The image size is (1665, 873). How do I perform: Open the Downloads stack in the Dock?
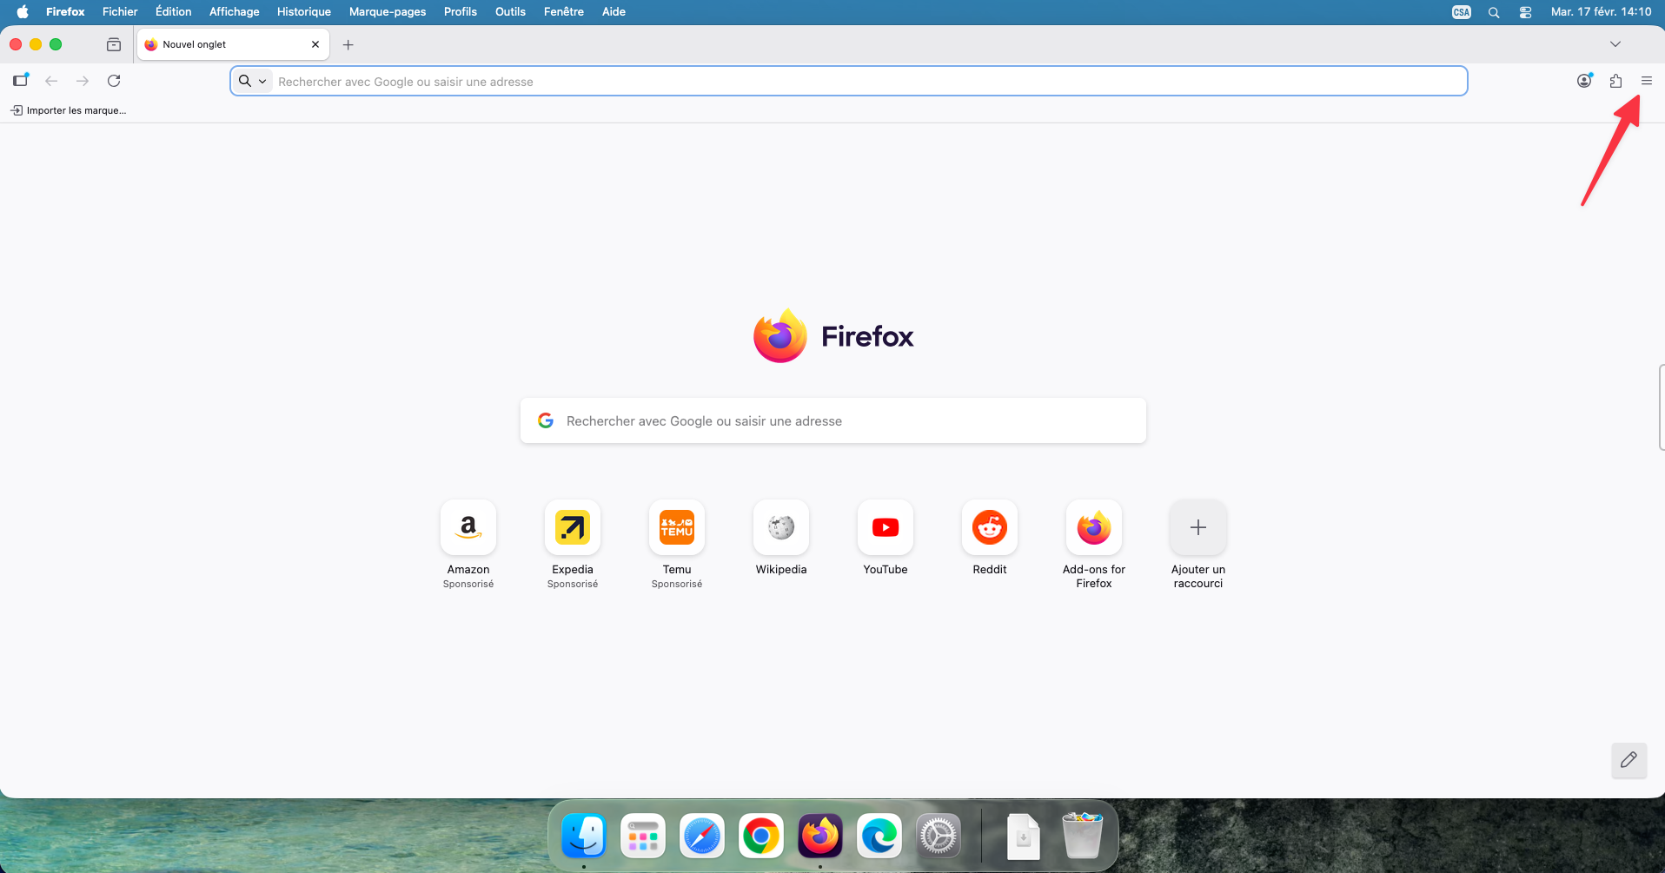coord(1024,836)
